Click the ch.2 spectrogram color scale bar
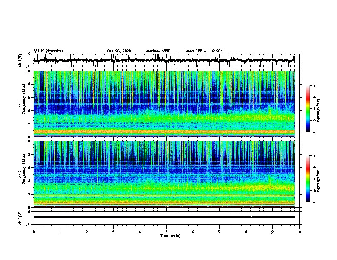The width and height of the screenshot is (337, 260). 308,179
